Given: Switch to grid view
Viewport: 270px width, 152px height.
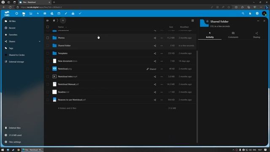Looking at the screenshot, I should point(192,21).
